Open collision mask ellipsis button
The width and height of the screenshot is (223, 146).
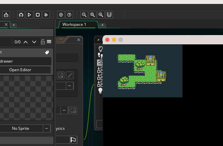64,110
